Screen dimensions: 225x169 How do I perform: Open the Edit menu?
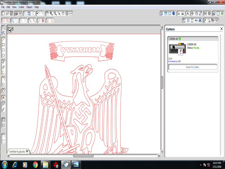click(8, 7)
